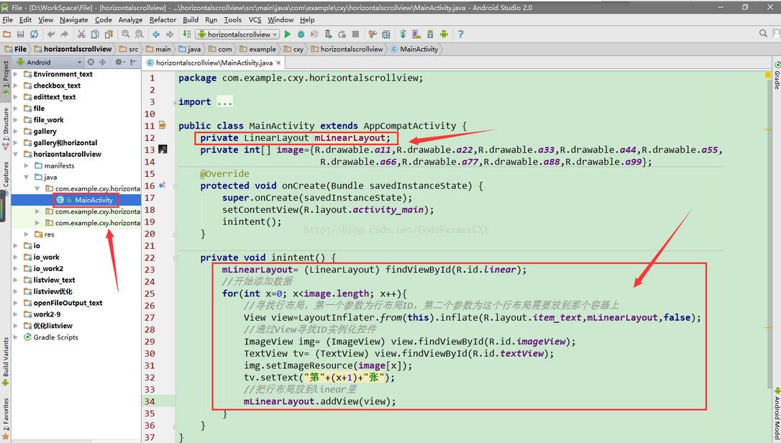The width and height of the screenshot is (781, 443).
Task: Click the Search Everywhere magnifier icon
Action: click(x=763, y=33)
